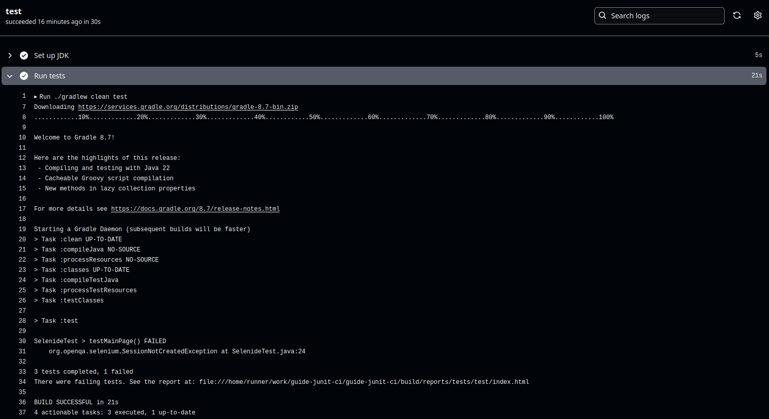Select the SessionNotCreatedException log line
This screenshot has width=769, height=419.
tap(177, 351)
